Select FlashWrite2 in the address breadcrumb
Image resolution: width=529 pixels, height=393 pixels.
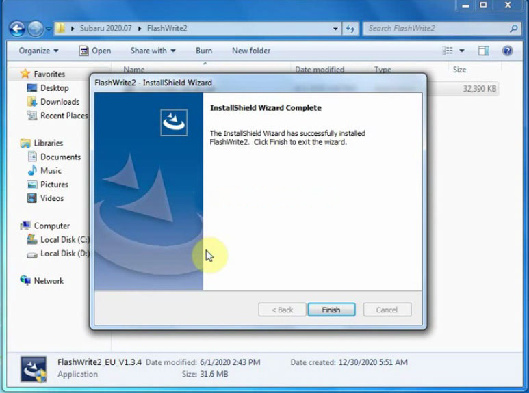167,28
